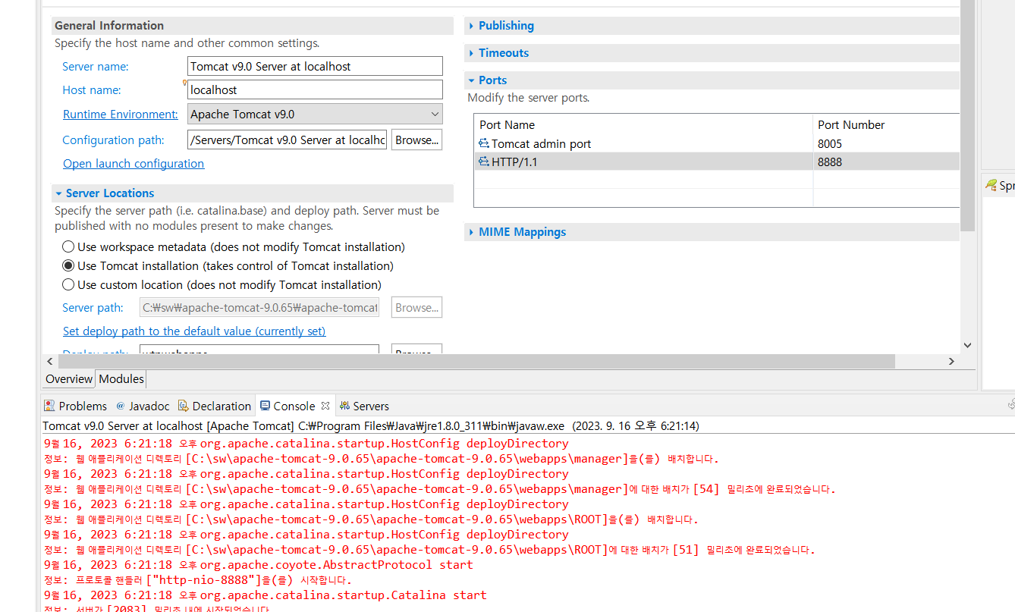This screenshot has width=1015, height=612.
Task: Click the vertical scrollbar thumb of the editor
Action: pos(967,115)
